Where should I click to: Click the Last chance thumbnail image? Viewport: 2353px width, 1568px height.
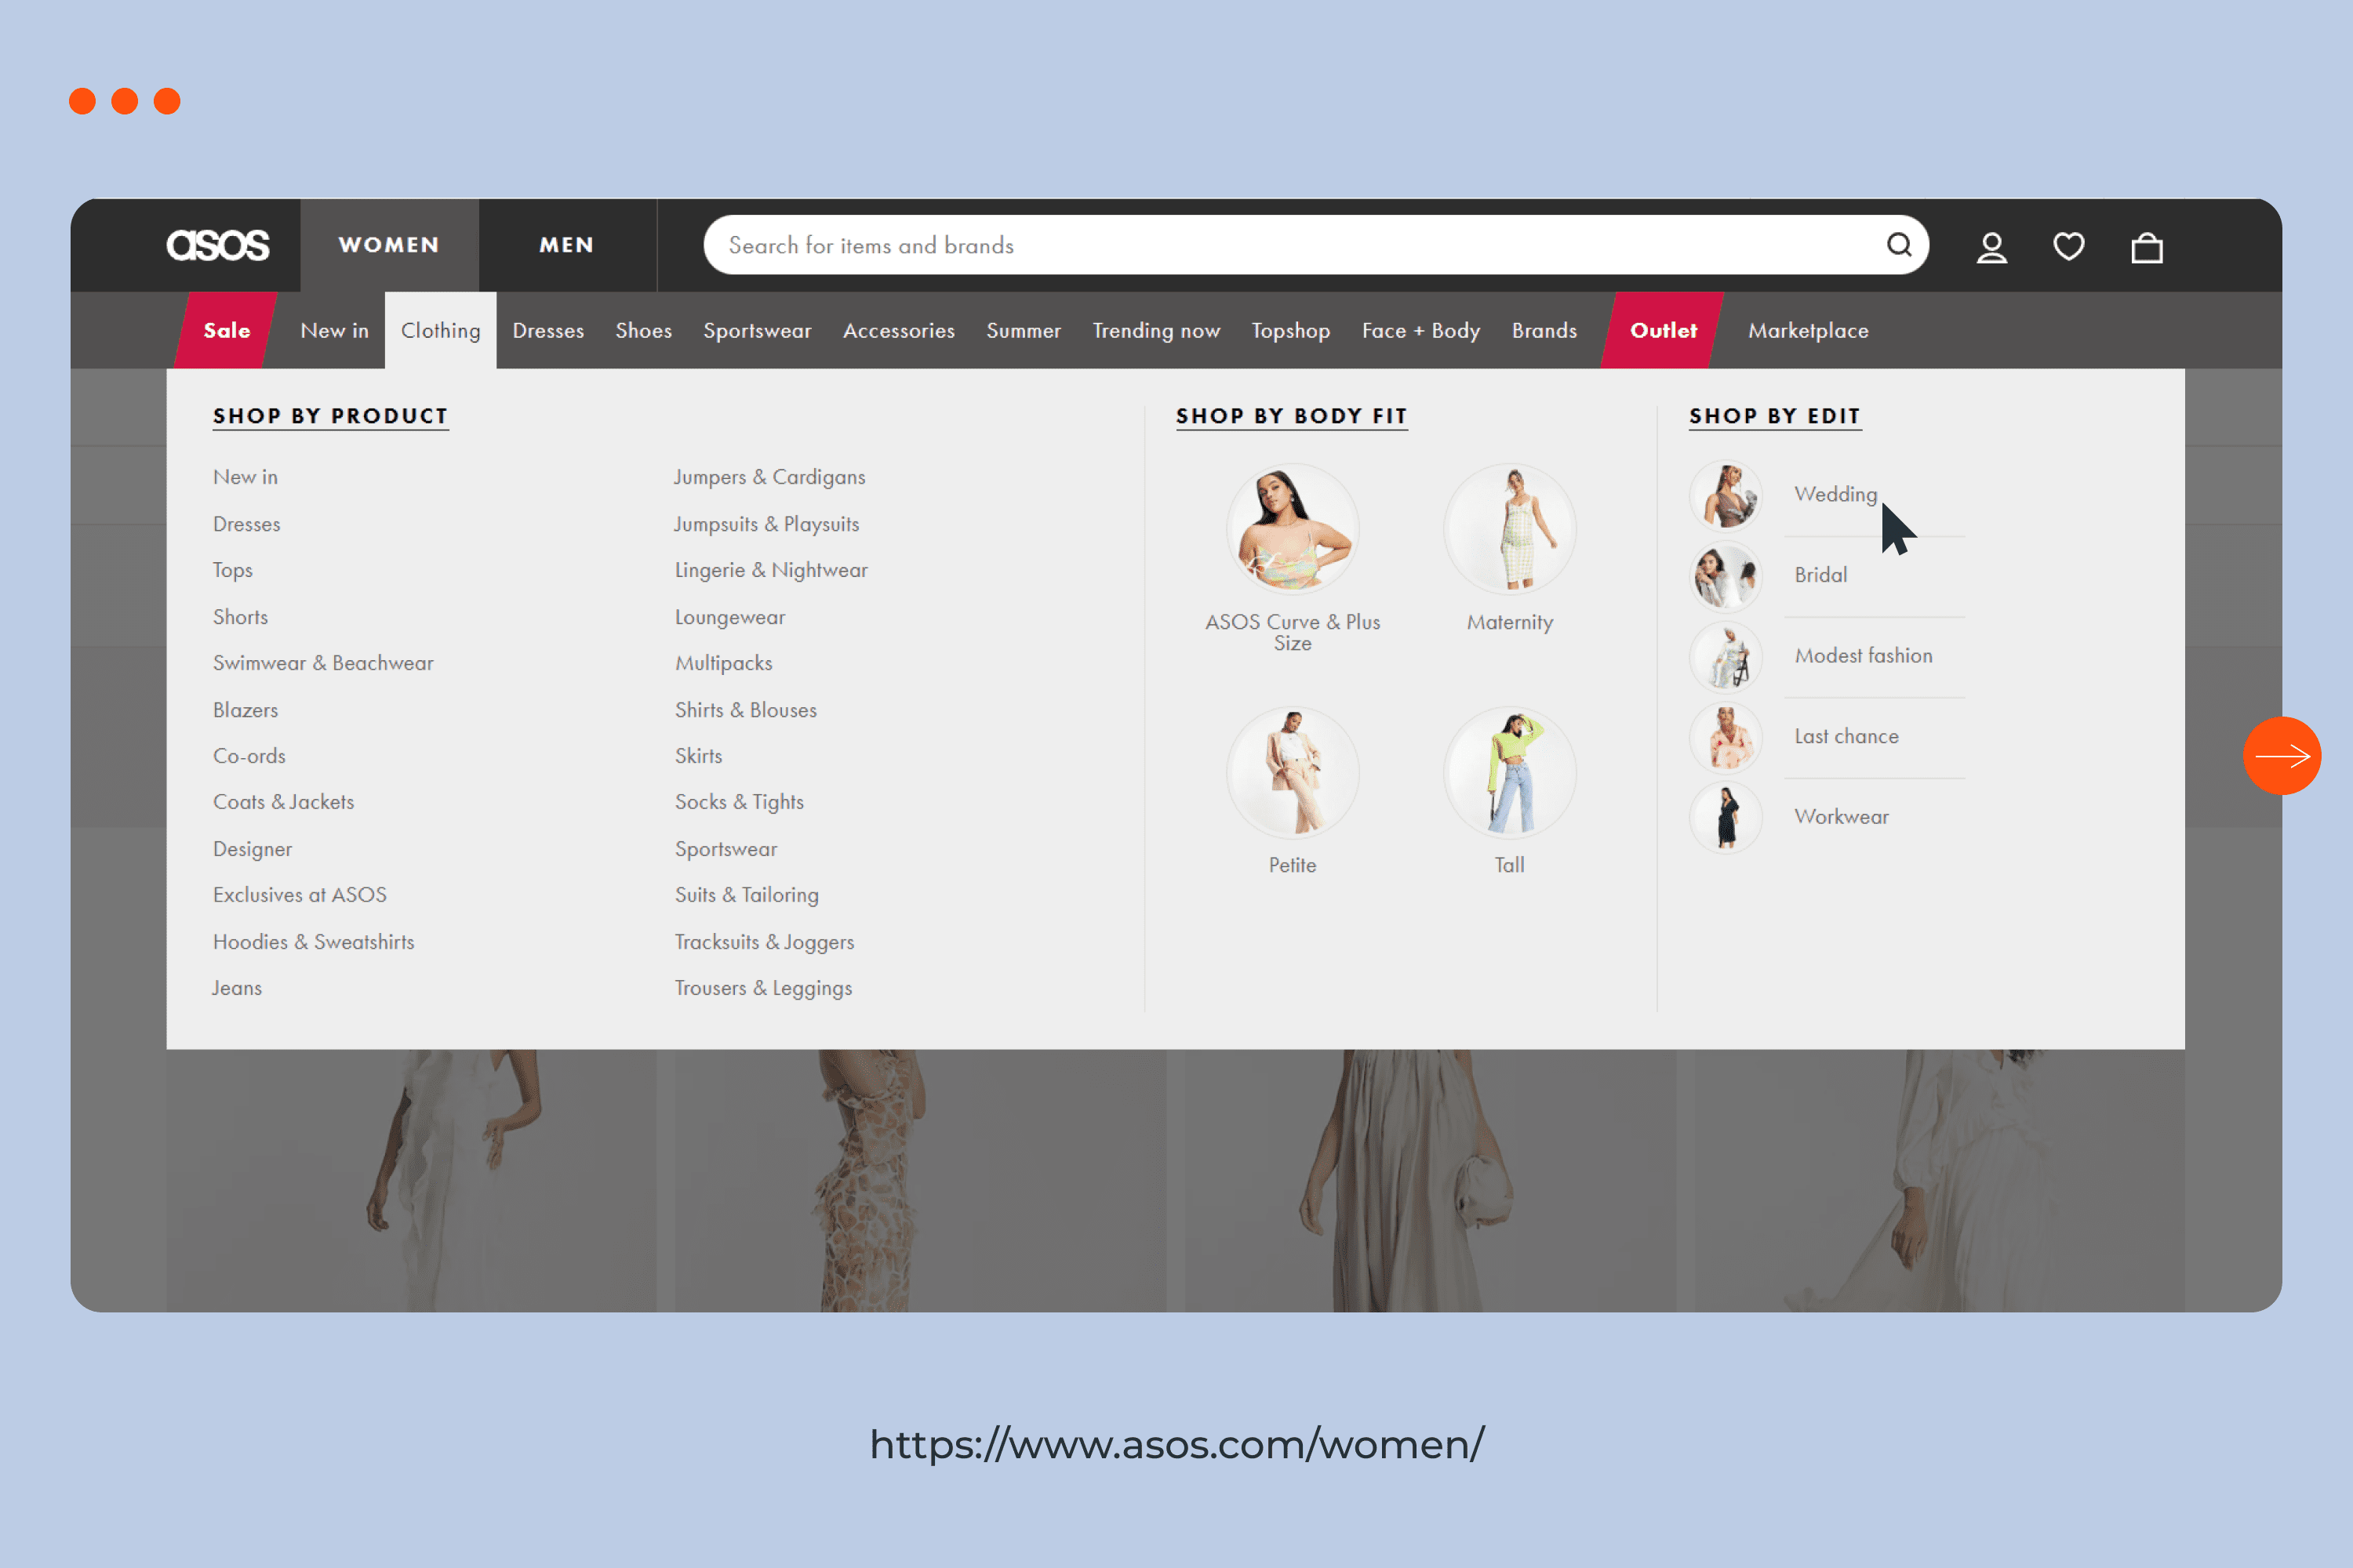(x=1726, y=737)
